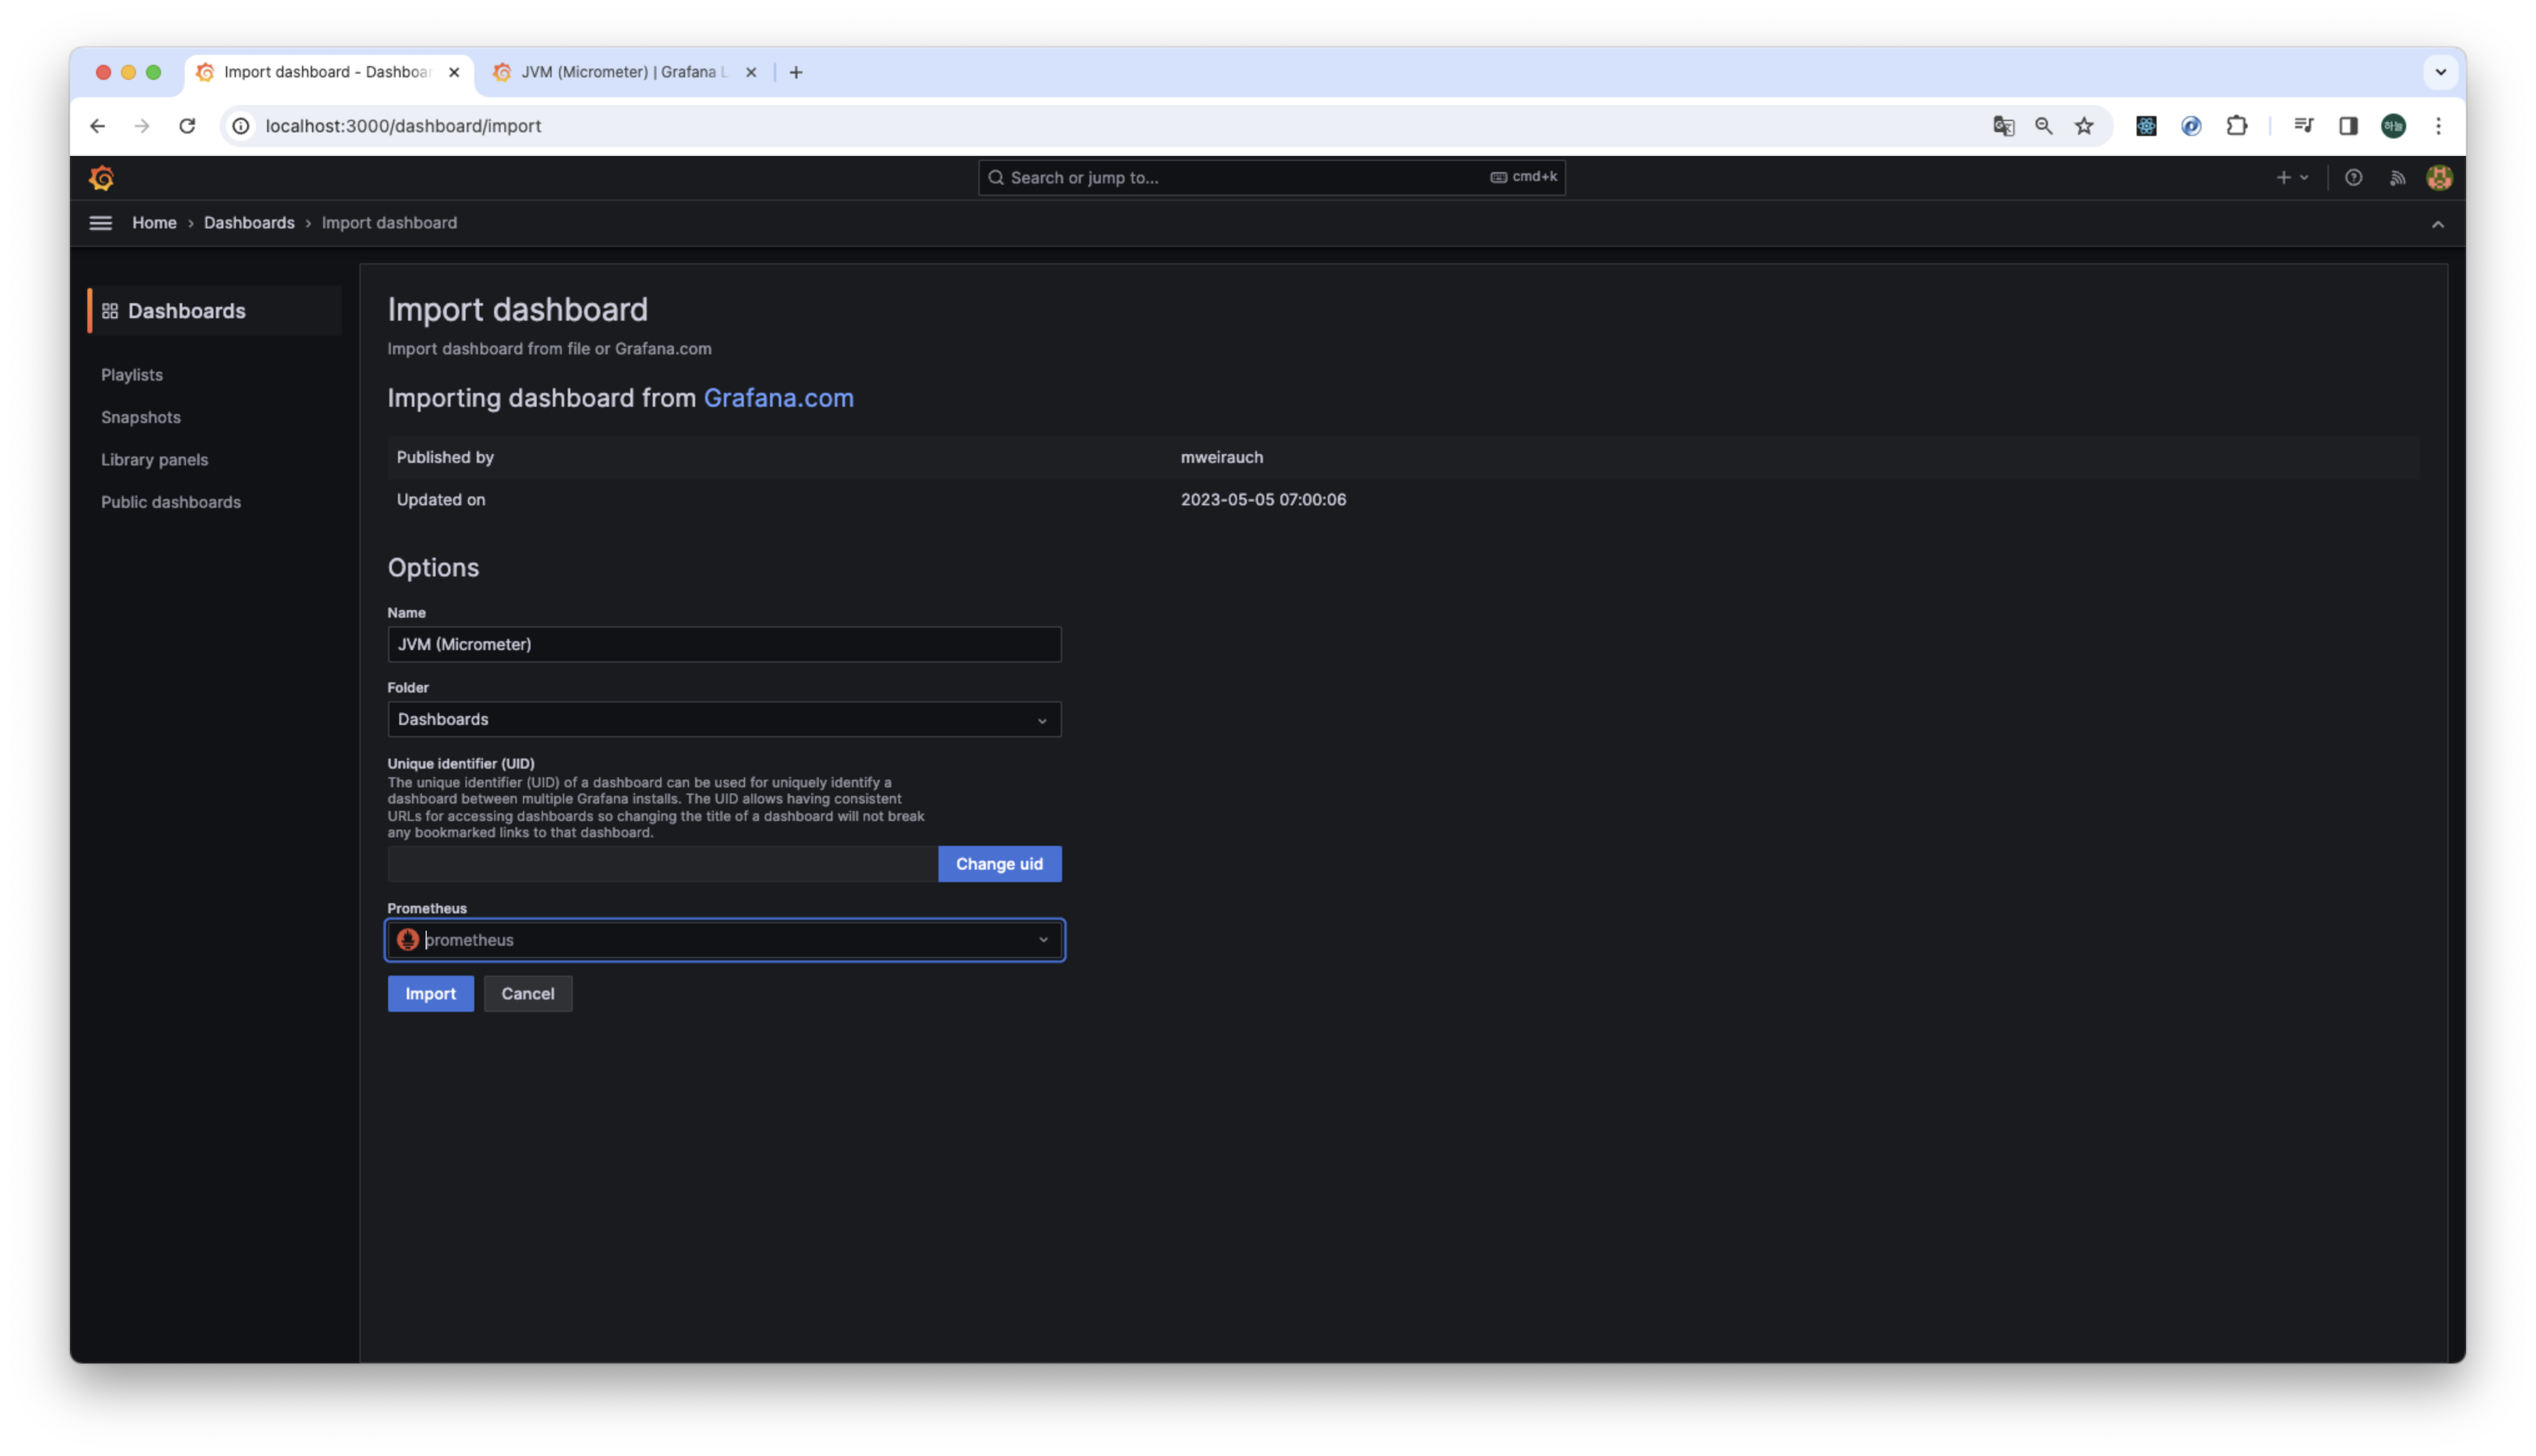The width and height of the screenshot is (2536, 1456).
Task: Click the blue Import button
Action: [x=431, y=994]
